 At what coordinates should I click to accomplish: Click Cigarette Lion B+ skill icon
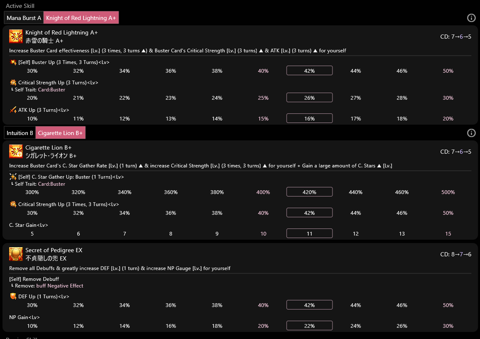16,152
